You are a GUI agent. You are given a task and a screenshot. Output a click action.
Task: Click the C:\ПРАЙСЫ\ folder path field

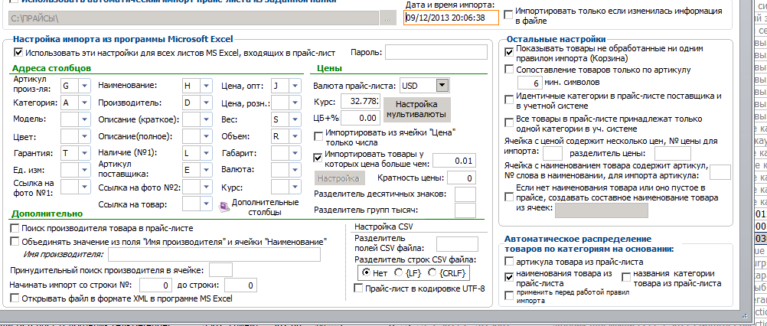(193, 18)
